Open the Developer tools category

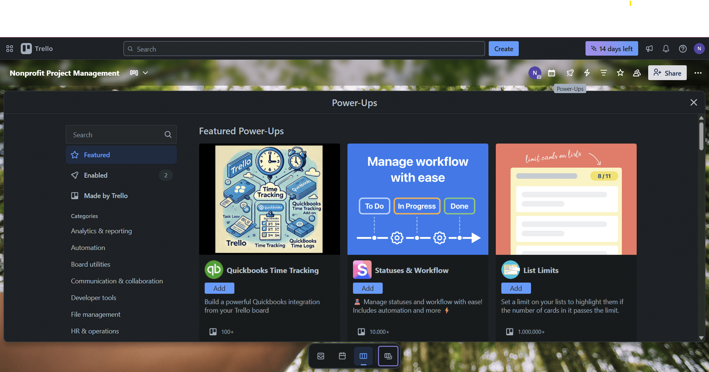pyautogui.click(x=93, y=297)
